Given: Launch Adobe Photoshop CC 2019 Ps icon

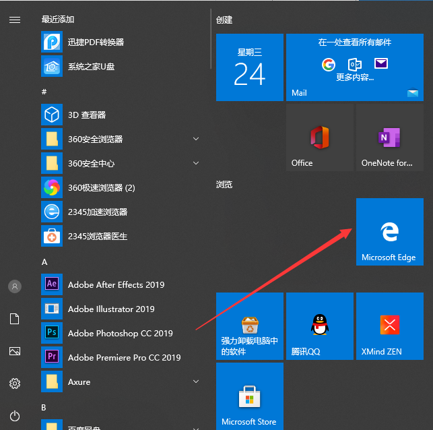Looking at the screenshot, I should [x=52, y=333].
